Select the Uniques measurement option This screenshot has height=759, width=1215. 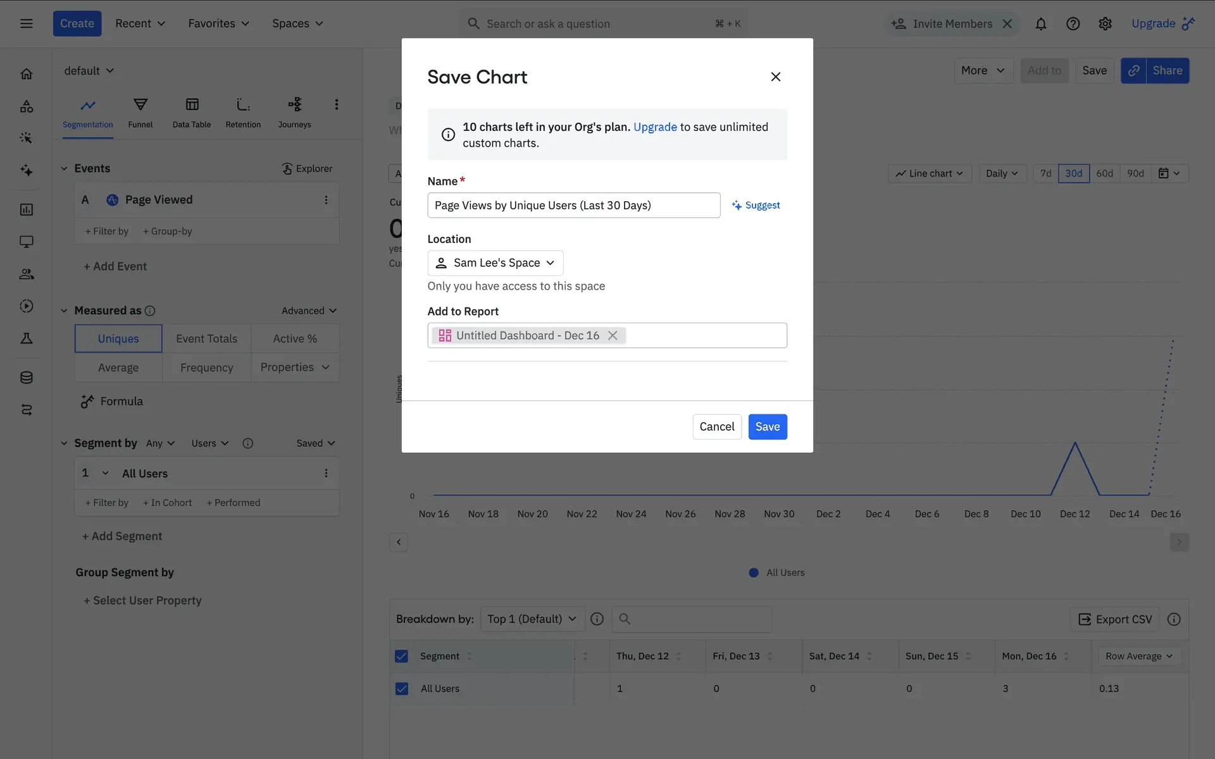pos(118,338)
